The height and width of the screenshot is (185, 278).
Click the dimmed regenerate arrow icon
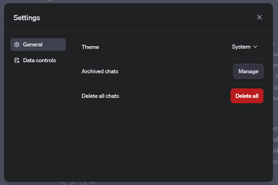[x=93, y=183]
